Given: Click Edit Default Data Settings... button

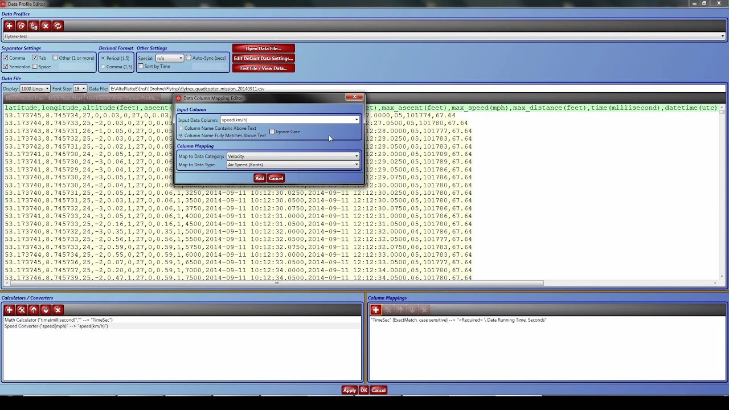Looking at the screenshot, I should (263, 58).
